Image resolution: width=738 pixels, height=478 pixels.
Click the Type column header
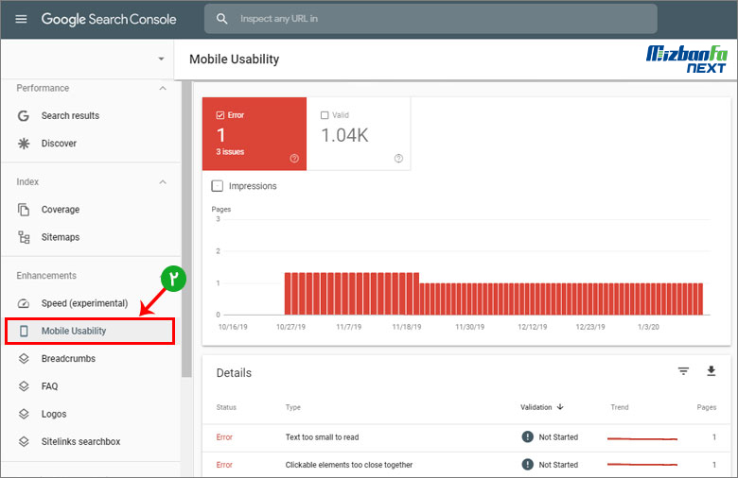[x=292, y=407]
